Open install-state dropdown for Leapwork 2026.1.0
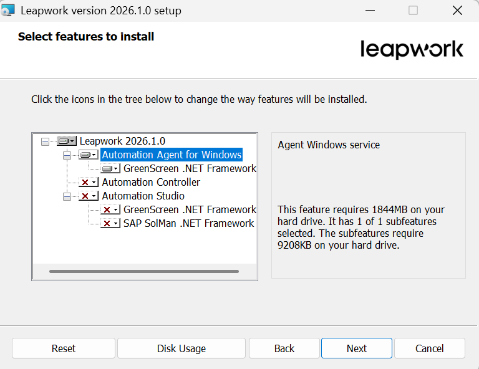This screenshot has width=479, height=369. 67,141
